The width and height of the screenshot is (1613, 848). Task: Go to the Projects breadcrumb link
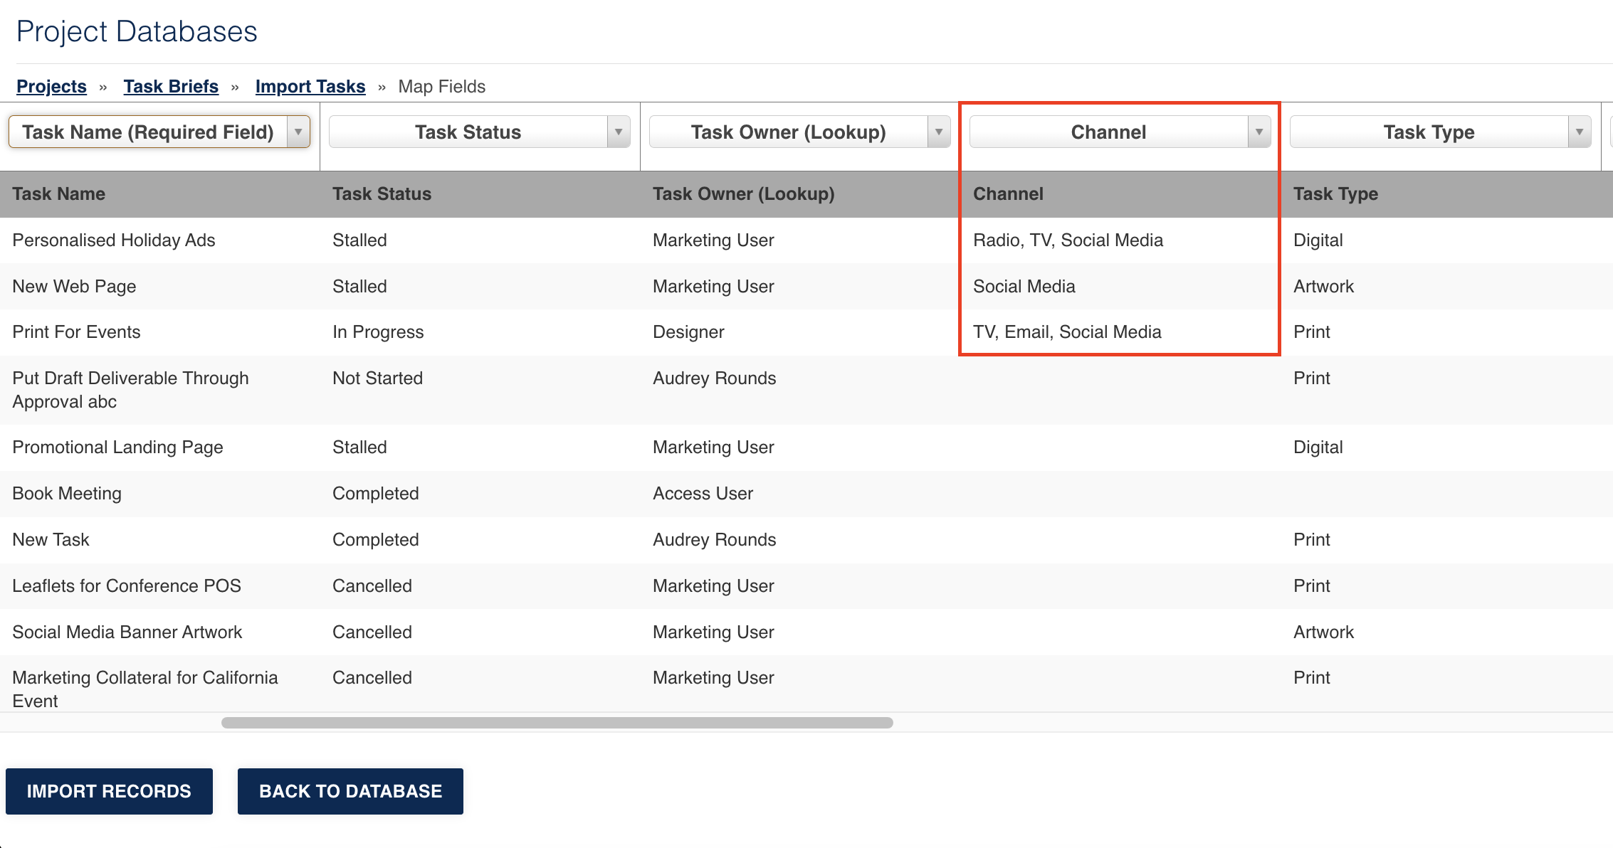(51, 87)
